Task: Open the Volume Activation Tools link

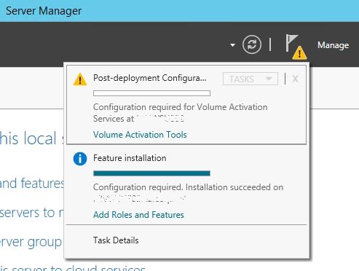Action: point(140,135)
